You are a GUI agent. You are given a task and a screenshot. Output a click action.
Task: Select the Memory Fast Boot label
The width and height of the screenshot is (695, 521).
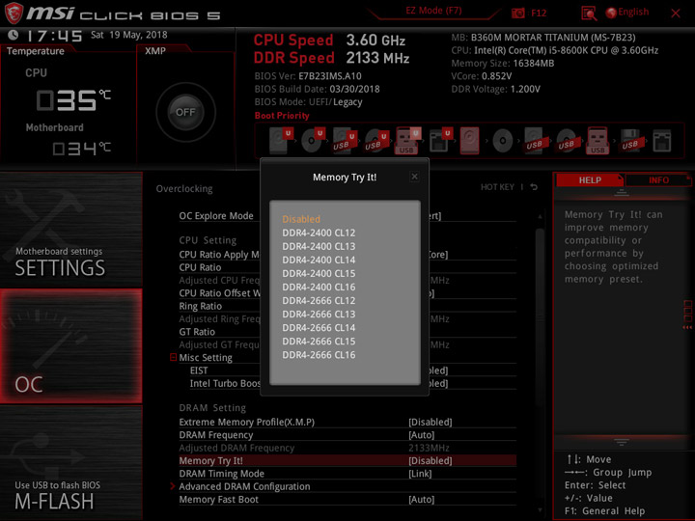point(218,500)
